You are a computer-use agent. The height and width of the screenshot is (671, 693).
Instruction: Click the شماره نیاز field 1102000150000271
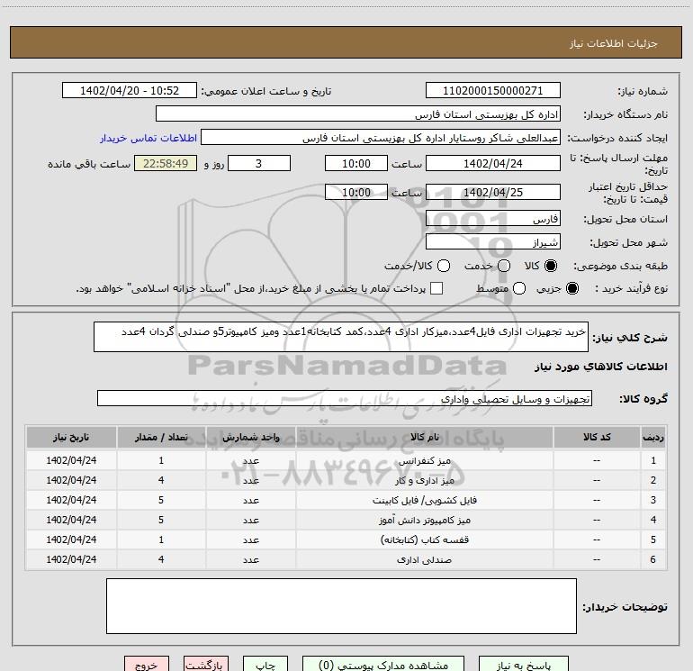493,91
